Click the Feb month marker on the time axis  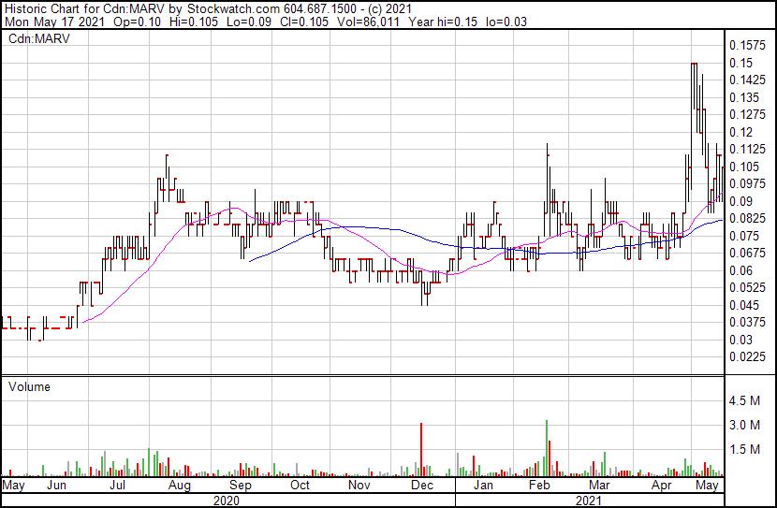click(x=541, y=486)
